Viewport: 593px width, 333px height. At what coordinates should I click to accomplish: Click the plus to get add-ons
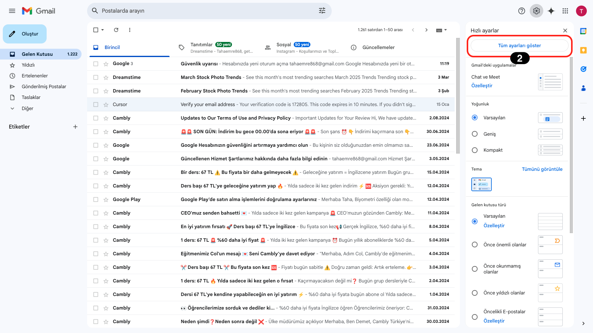pos(583,118)
